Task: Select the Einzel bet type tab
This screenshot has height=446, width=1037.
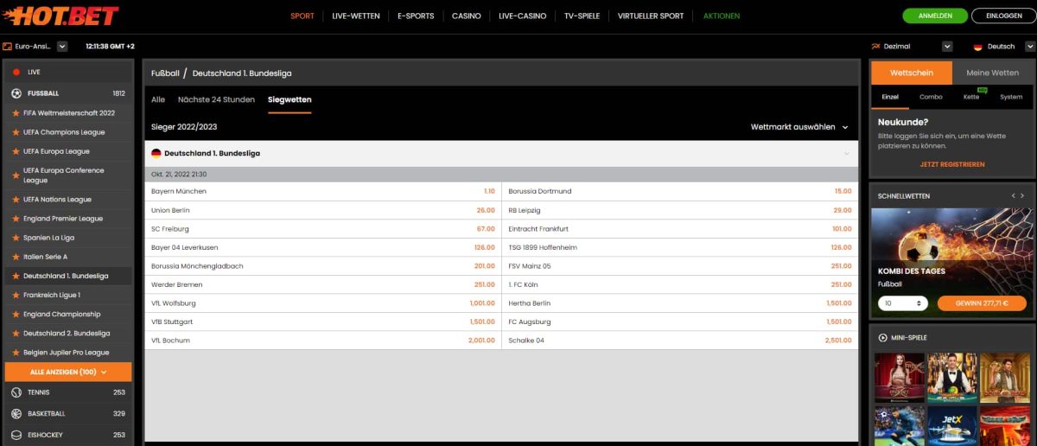Action: click(x=890, y=97)
